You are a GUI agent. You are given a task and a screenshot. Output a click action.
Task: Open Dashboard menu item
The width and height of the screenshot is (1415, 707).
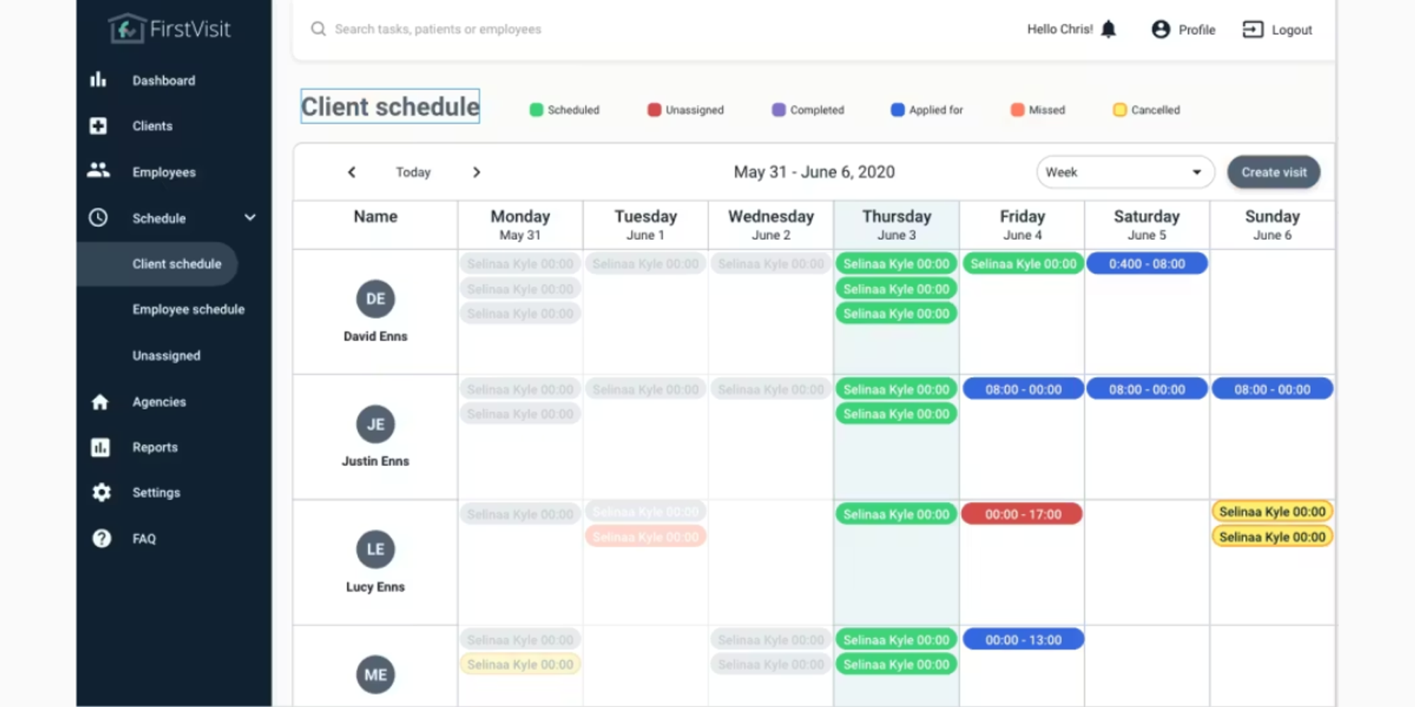coord(163,81)
